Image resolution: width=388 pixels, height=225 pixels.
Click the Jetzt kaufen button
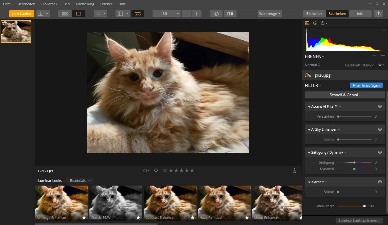[x=22, y=14]
